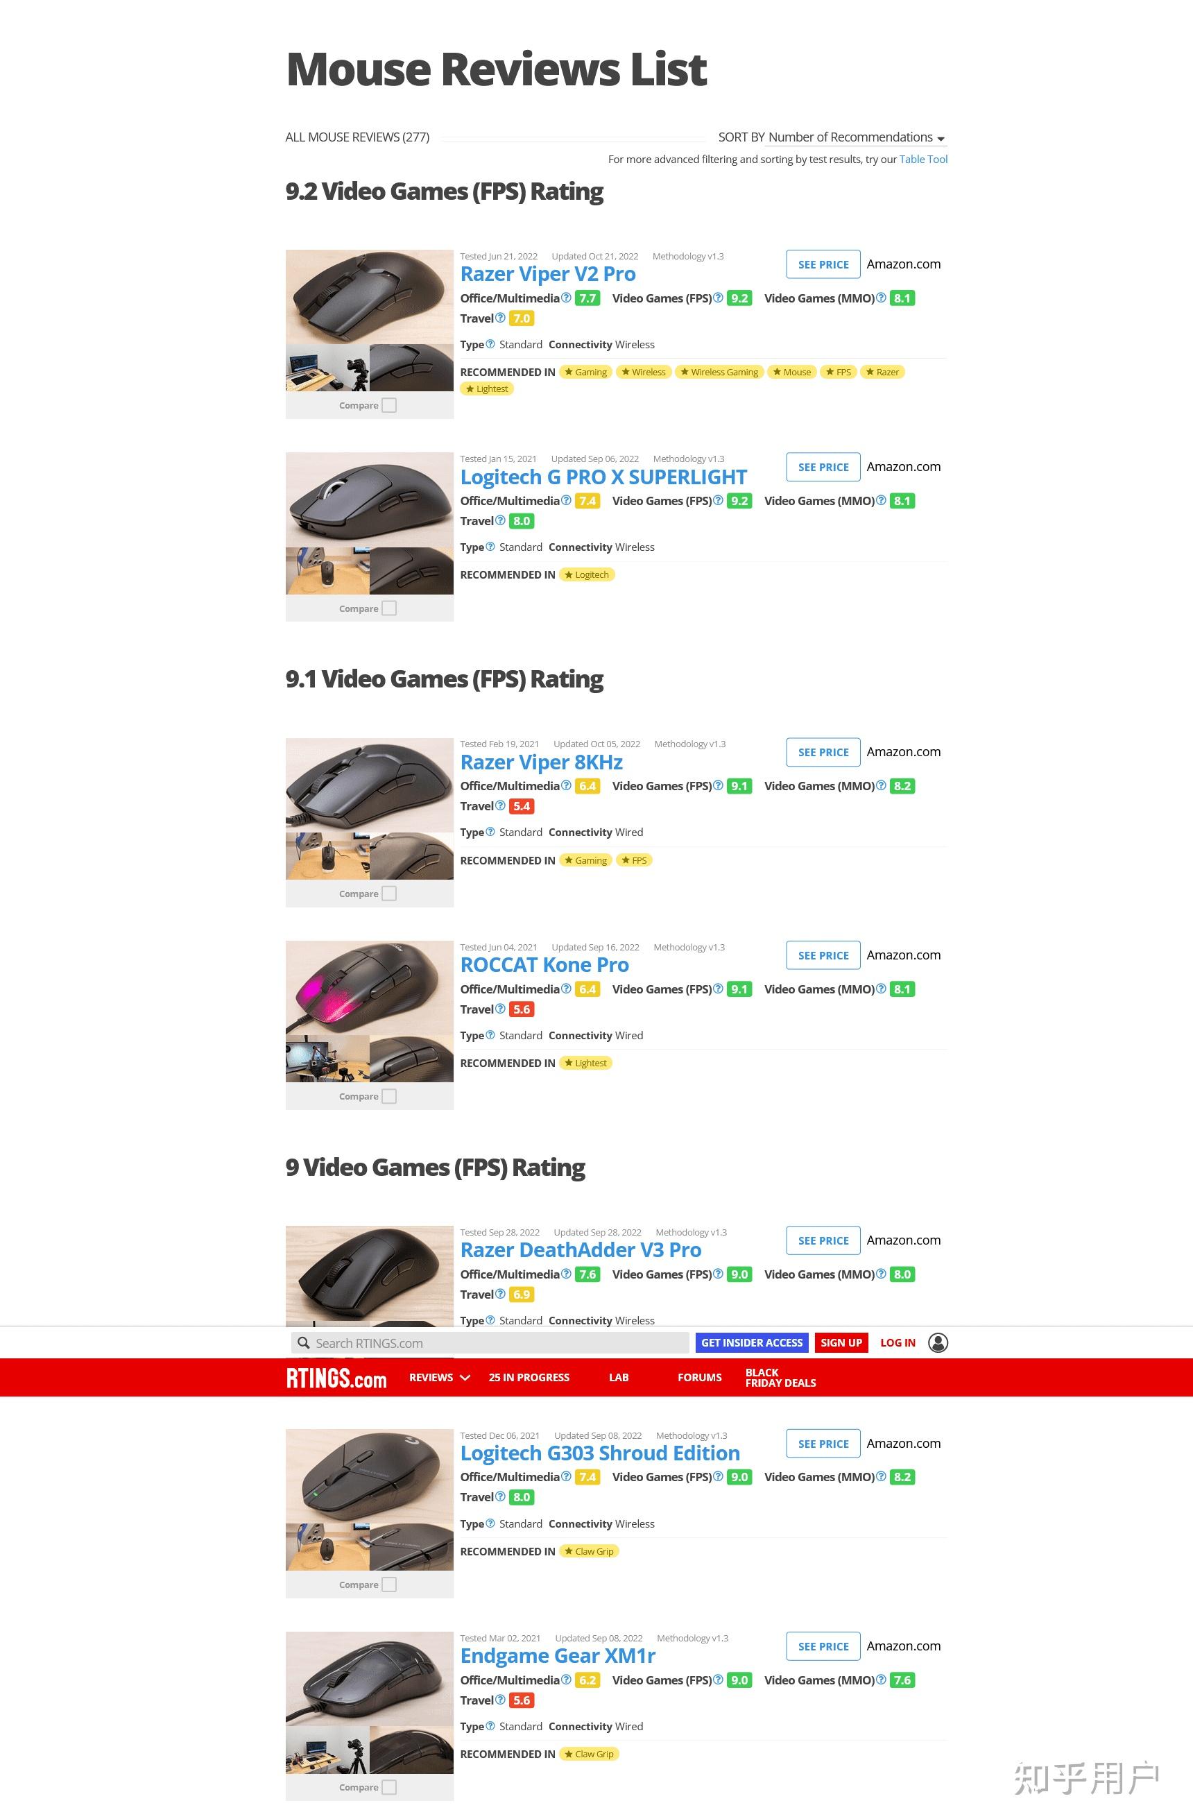
Task: Click Type help icon for ROCCAT Kone Pro
Action: (490, 1034)
